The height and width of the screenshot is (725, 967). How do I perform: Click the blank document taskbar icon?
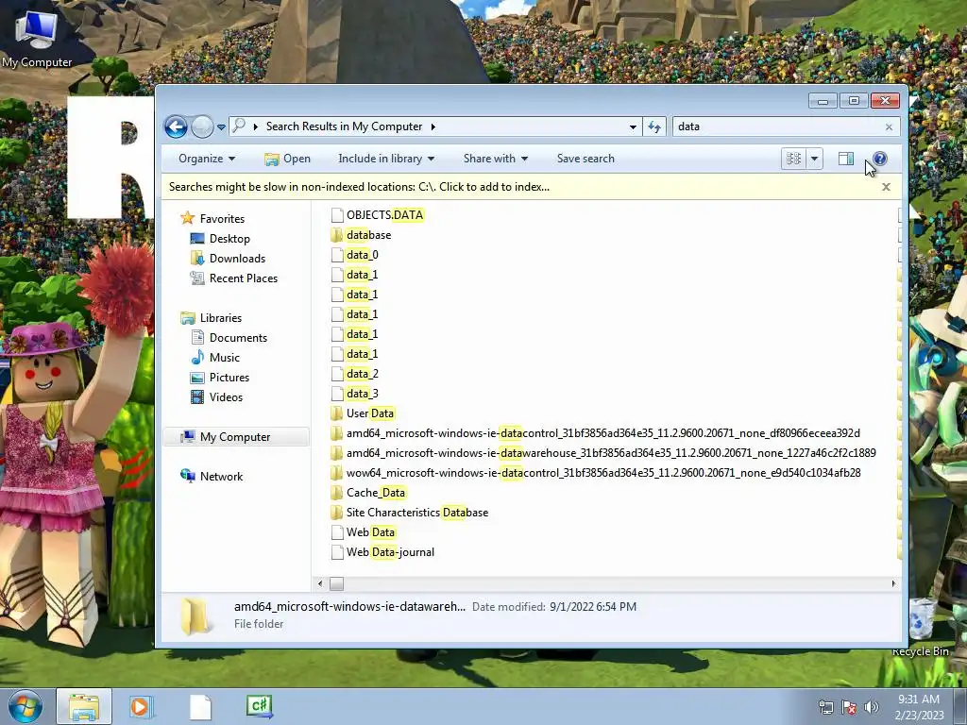coord(200,706)
